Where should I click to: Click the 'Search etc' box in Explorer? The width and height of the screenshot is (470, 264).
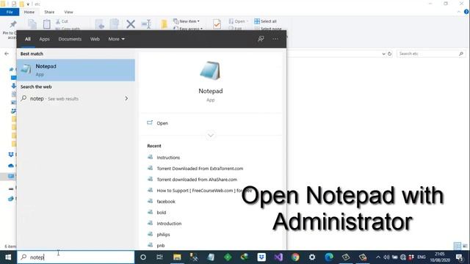click(x=431, y=54)
